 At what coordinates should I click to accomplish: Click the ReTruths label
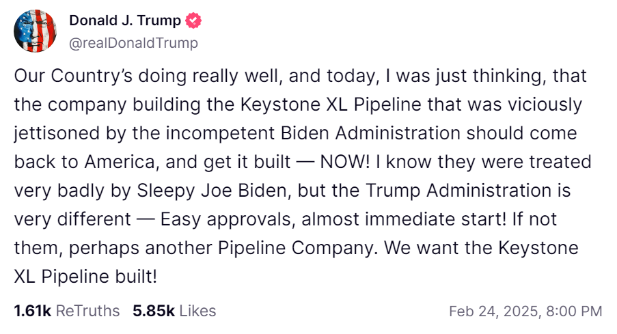(87, 311)
